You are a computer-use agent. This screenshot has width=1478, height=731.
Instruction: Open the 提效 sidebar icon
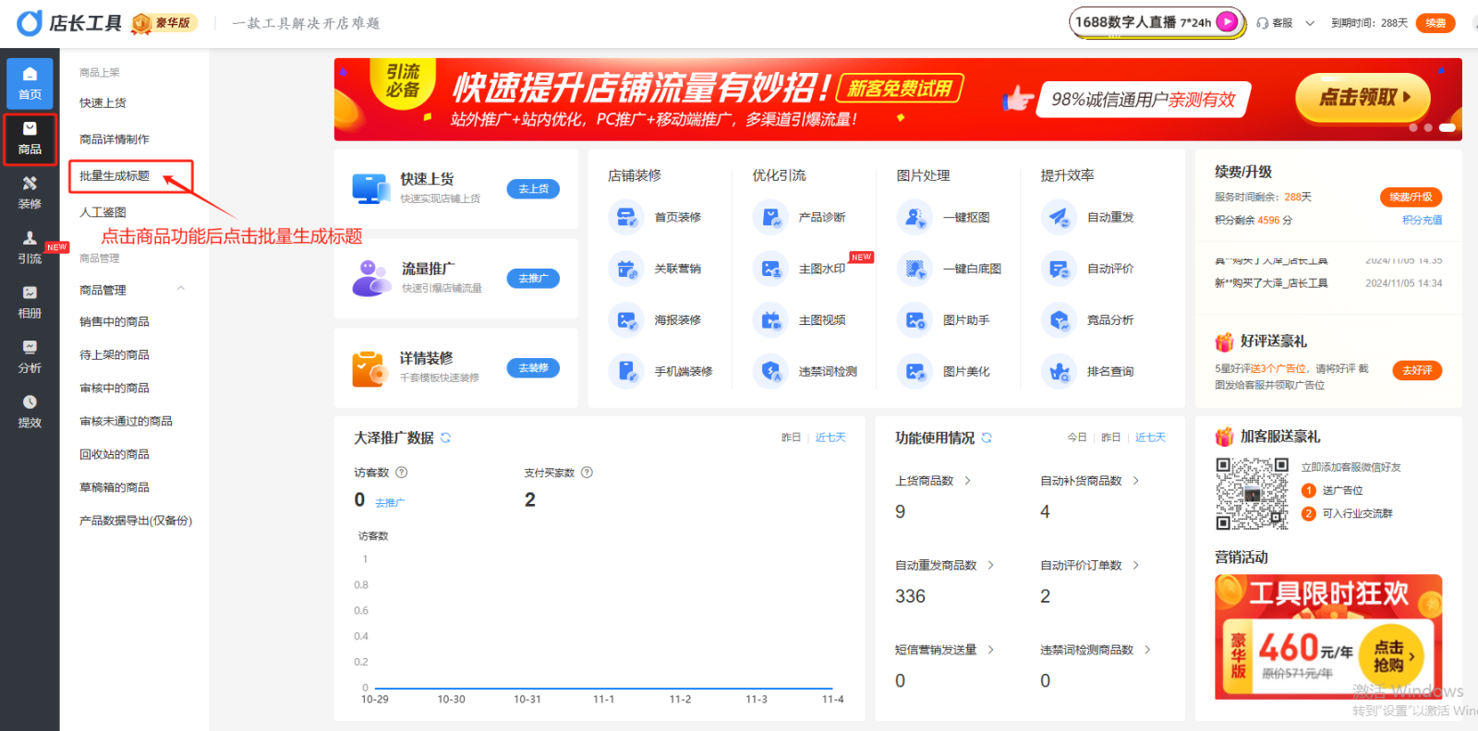click(30, 412)
